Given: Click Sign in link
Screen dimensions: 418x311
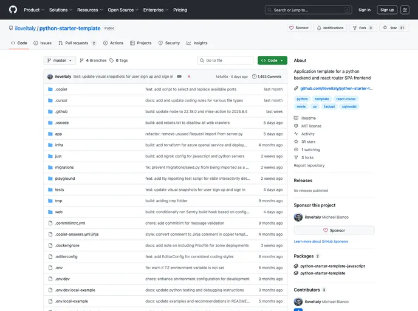Looking at the screenshot, I should (365, 10).
